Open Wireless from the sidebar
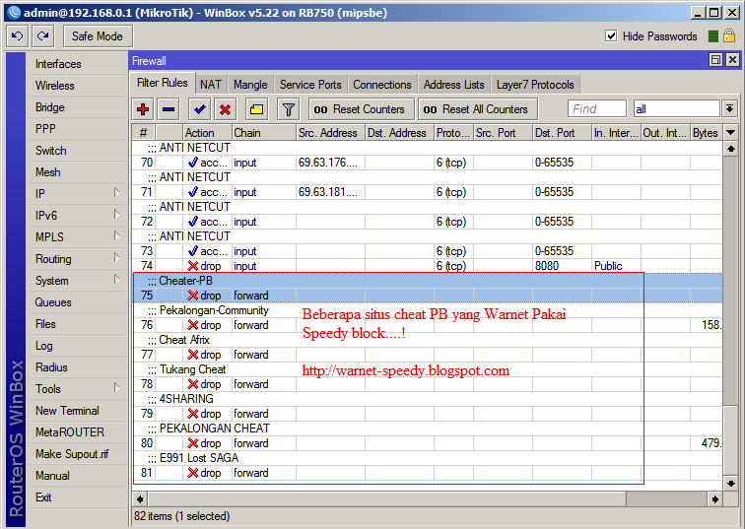The image size is (745, 529). click(x=77, y=86)
